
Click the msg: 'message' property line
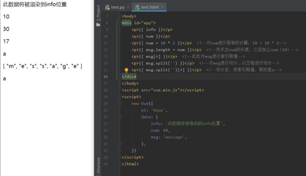tap(169, 137)
